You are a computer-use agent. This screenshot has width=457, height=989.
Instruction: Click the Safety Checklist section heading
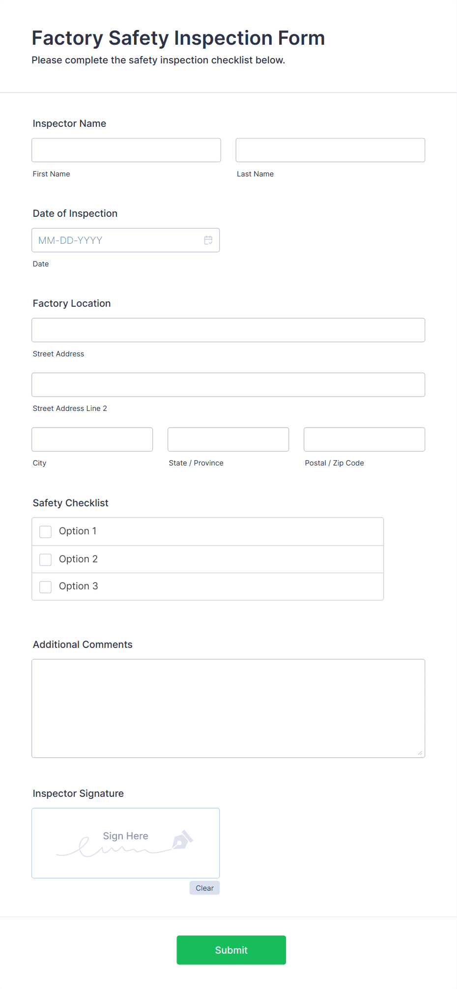pyautogui.click(x=70, y=503)
